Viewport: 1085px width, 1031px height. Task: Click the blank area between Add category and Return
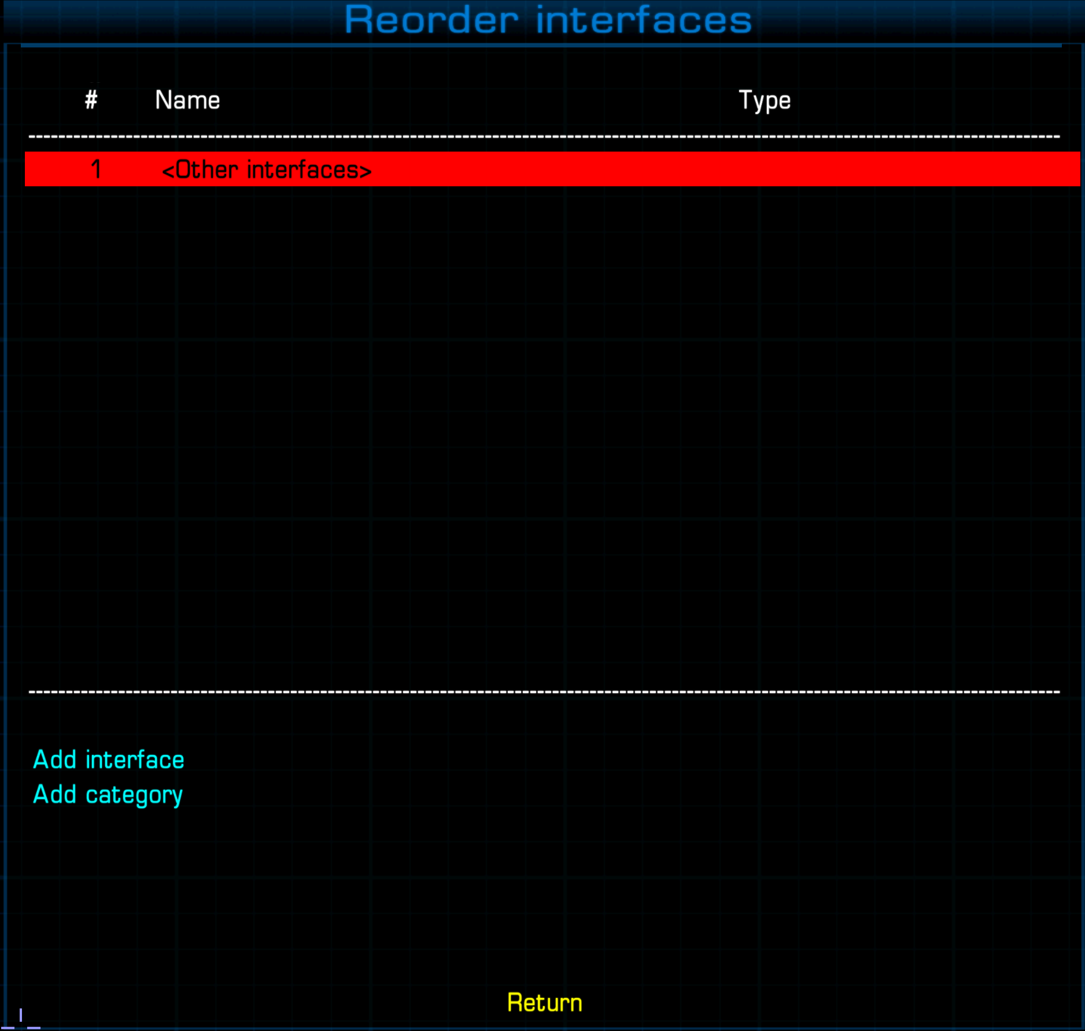544,897
